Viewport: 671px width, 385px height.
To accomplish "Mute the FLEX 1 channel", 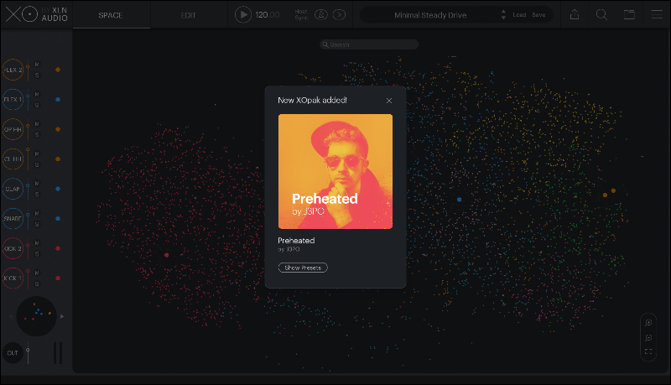I will pyautogui.click(x=37, y=94).
